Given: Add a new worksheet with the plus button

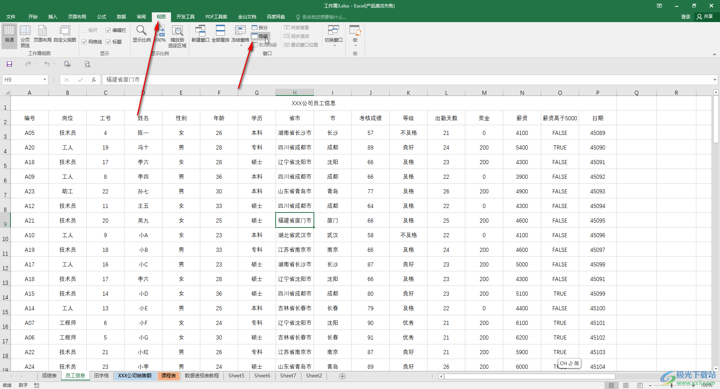Looking at the screenshot, I should (x=342, y=376).
